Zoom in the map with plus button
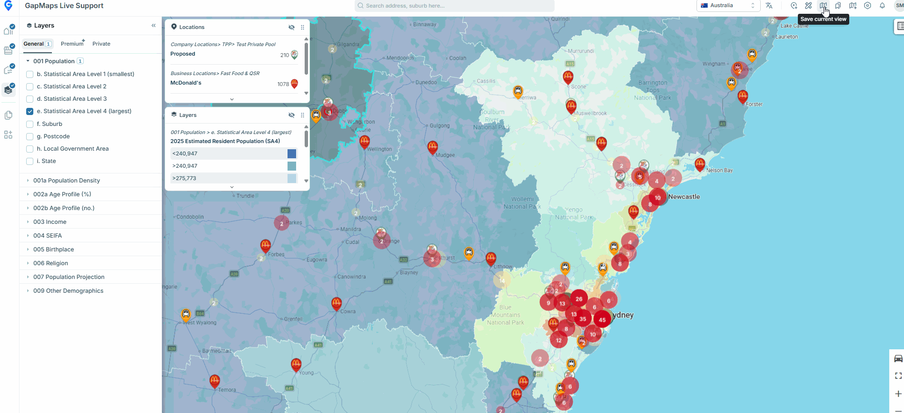Image resolution: width=904 pixels, height=413 pixels. [898, 394]
